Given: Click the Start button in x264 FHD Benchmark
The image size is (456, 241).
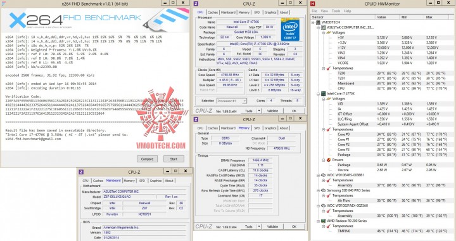Looking at the screenshot, I should pyautogui.click(x=174, y=159).
